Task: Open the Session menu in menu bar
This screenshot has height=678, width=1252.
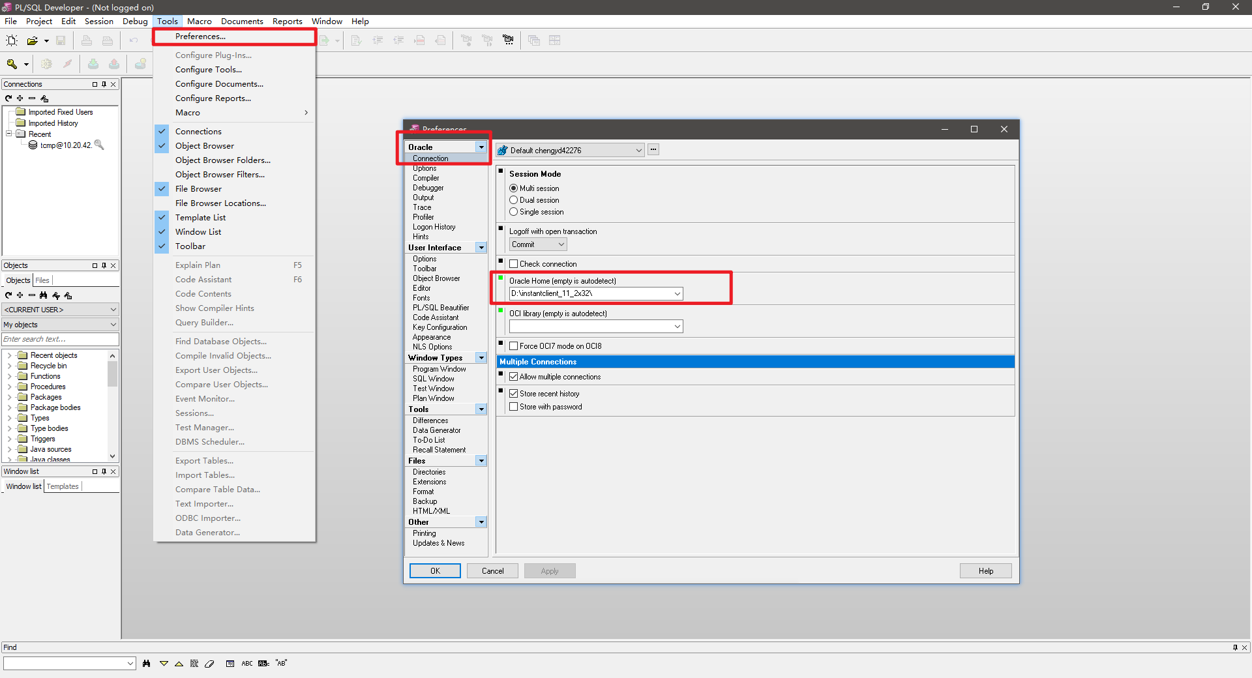Action: click(x=99, y=22)
